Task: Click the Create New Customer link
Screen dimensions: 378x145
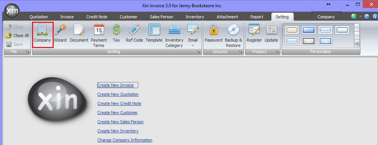Action: [118, 113]
